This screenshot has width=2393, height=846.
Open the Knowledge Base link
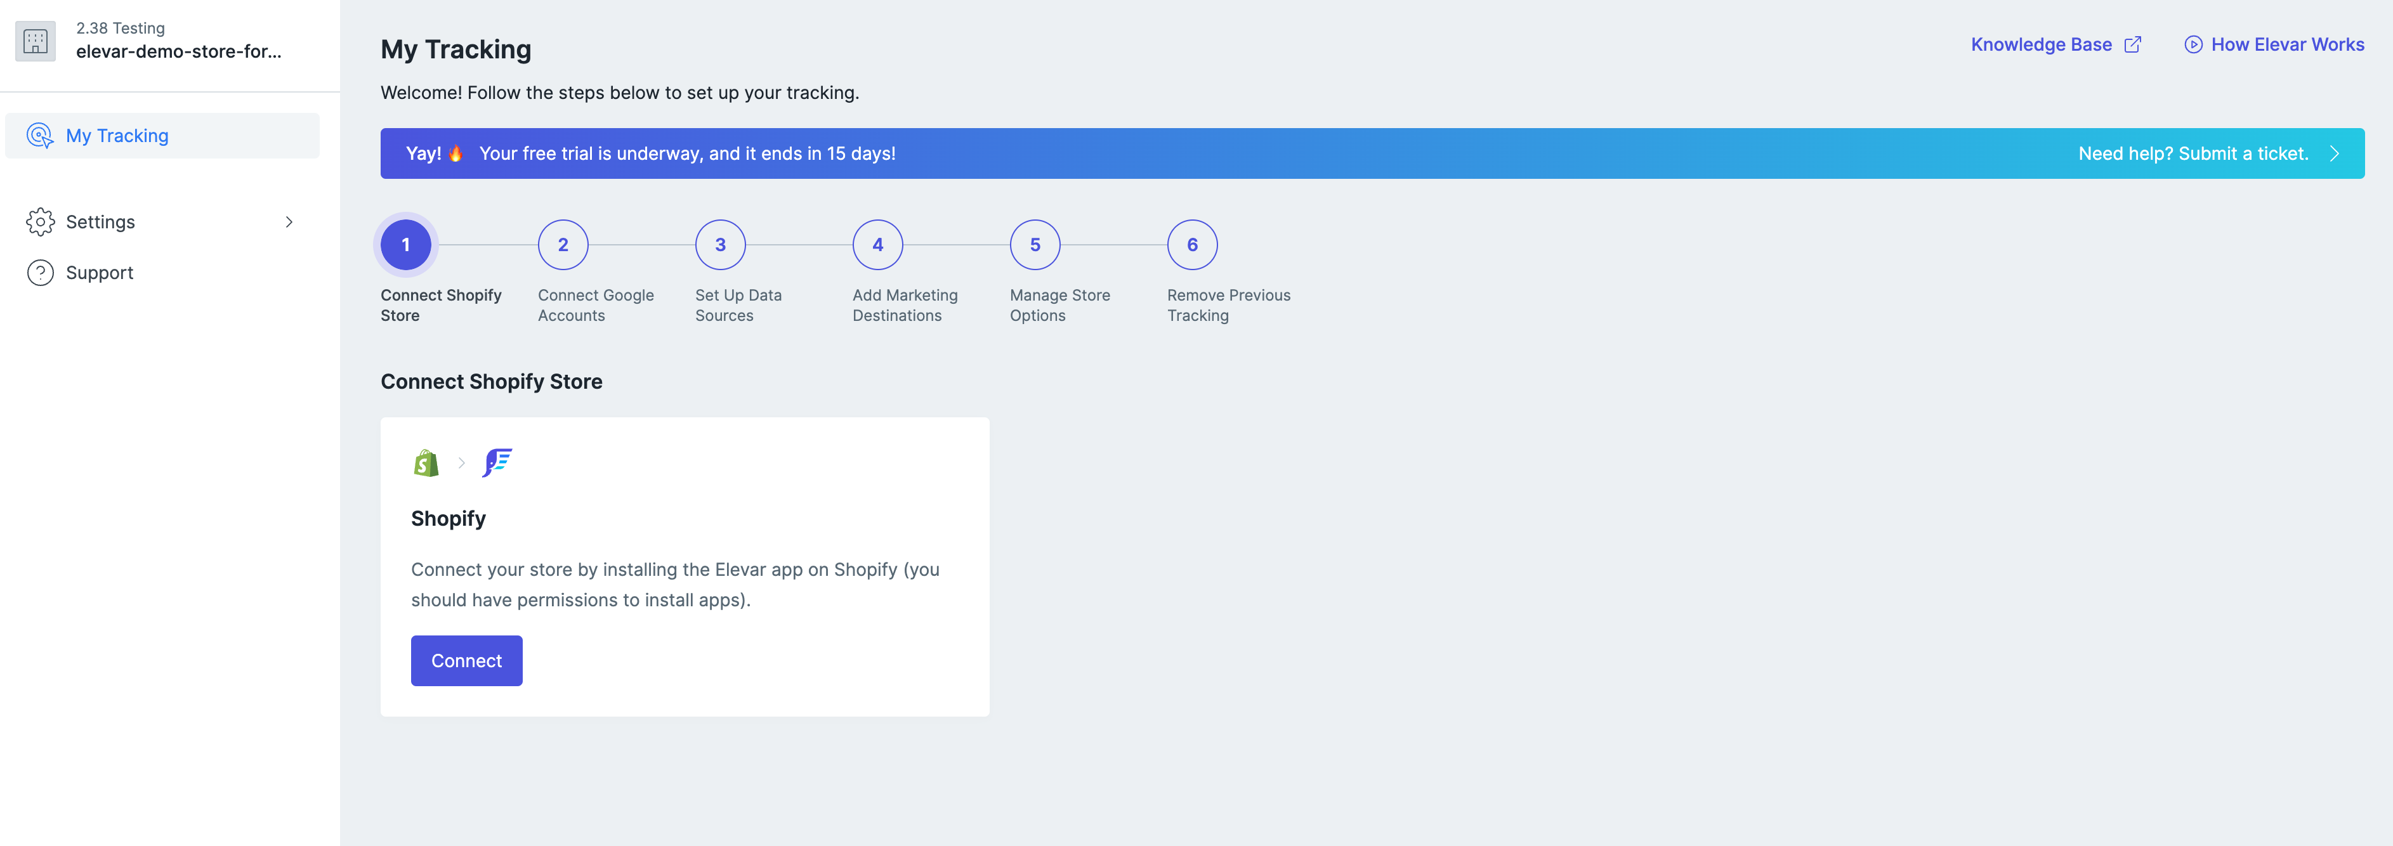[2041, 44]
